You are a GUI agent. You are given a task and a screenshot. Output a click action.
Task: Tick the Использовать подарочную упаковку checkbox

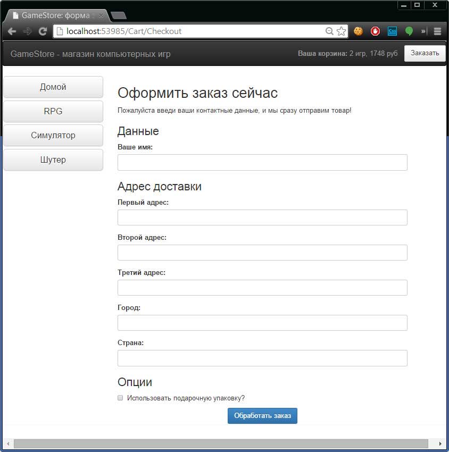coord(120,398)
